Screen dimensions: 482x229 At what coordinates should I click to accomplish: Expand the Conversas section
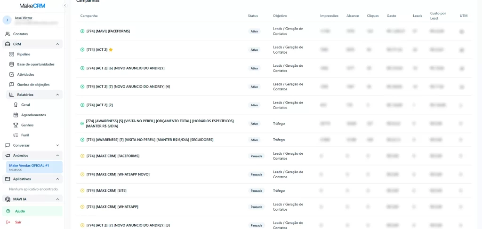point(57,145)
